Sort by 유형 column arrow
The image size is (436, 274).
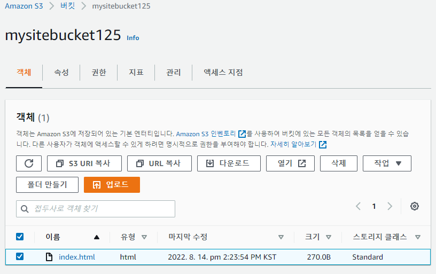coord(144,237)
